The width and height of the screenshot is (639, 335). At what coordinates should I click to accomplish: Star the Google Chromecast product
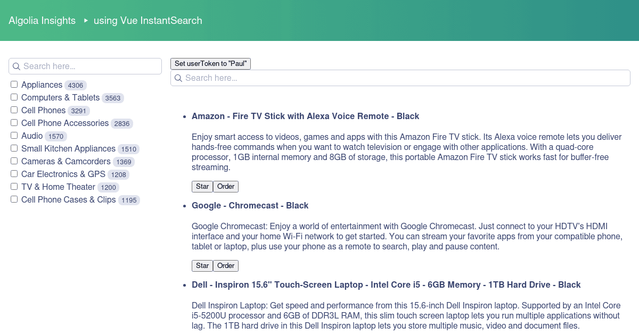coord(202,265)
